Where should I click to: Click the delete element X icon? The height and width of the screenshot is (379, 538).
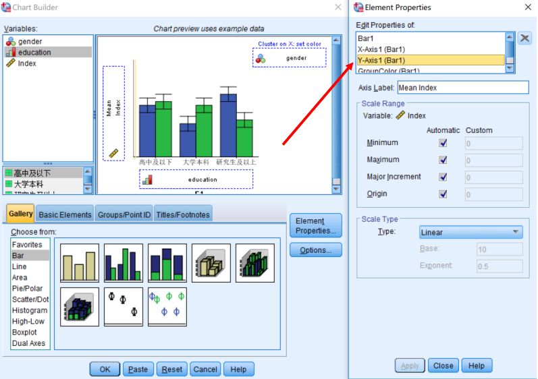(x=524, y=38)
